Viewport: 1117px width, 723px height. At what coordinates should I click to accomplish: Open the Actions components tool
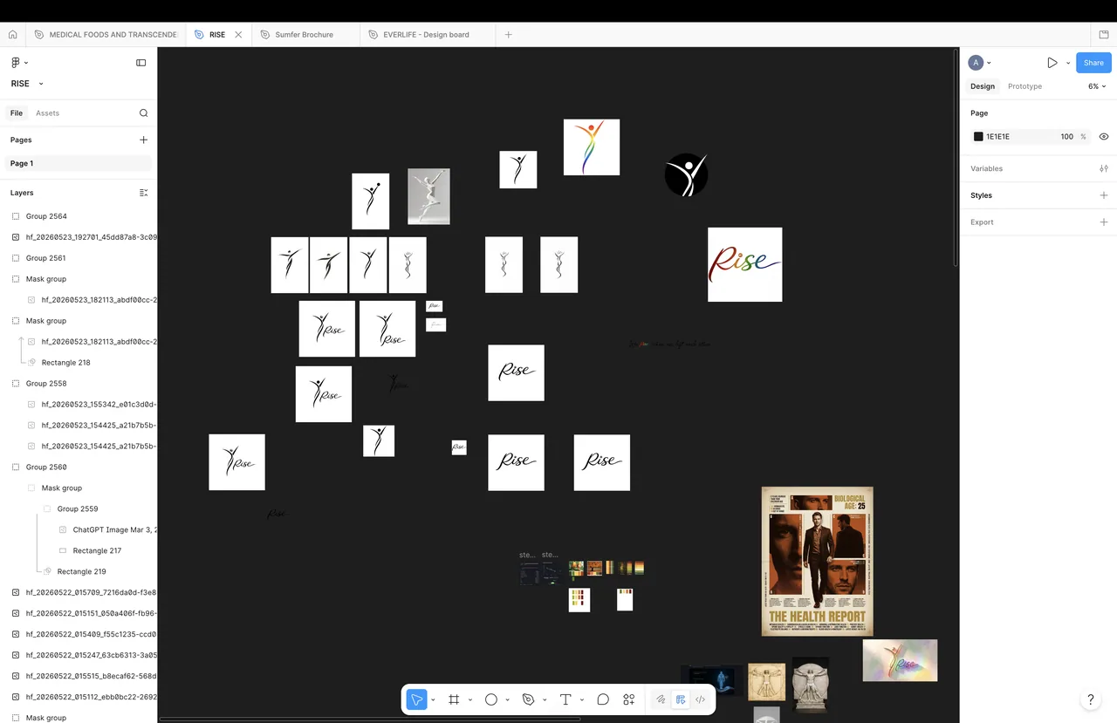pyautogui.click(x=629, y=699)
